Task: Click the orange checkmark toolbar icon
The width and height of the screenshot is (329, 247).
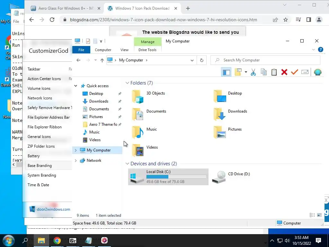Action: tap(295, 72)
